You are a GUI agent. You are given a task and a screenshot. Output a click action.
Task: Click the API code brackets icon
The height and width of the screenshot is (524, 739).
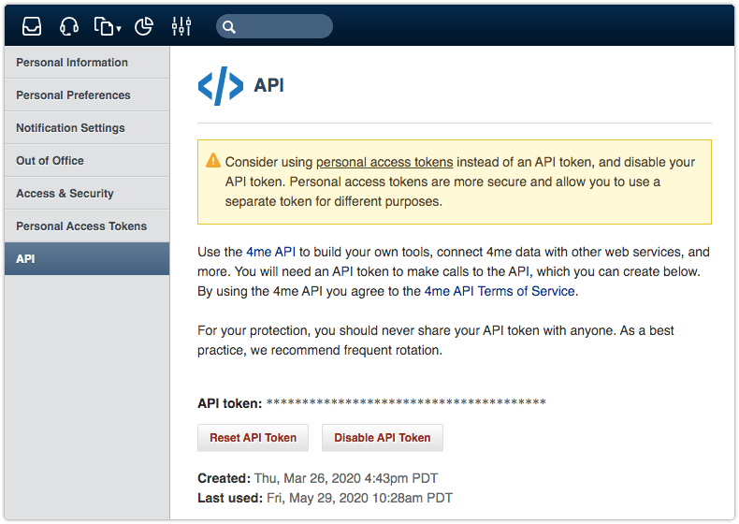pyautogui.click(x=221, y=86)
